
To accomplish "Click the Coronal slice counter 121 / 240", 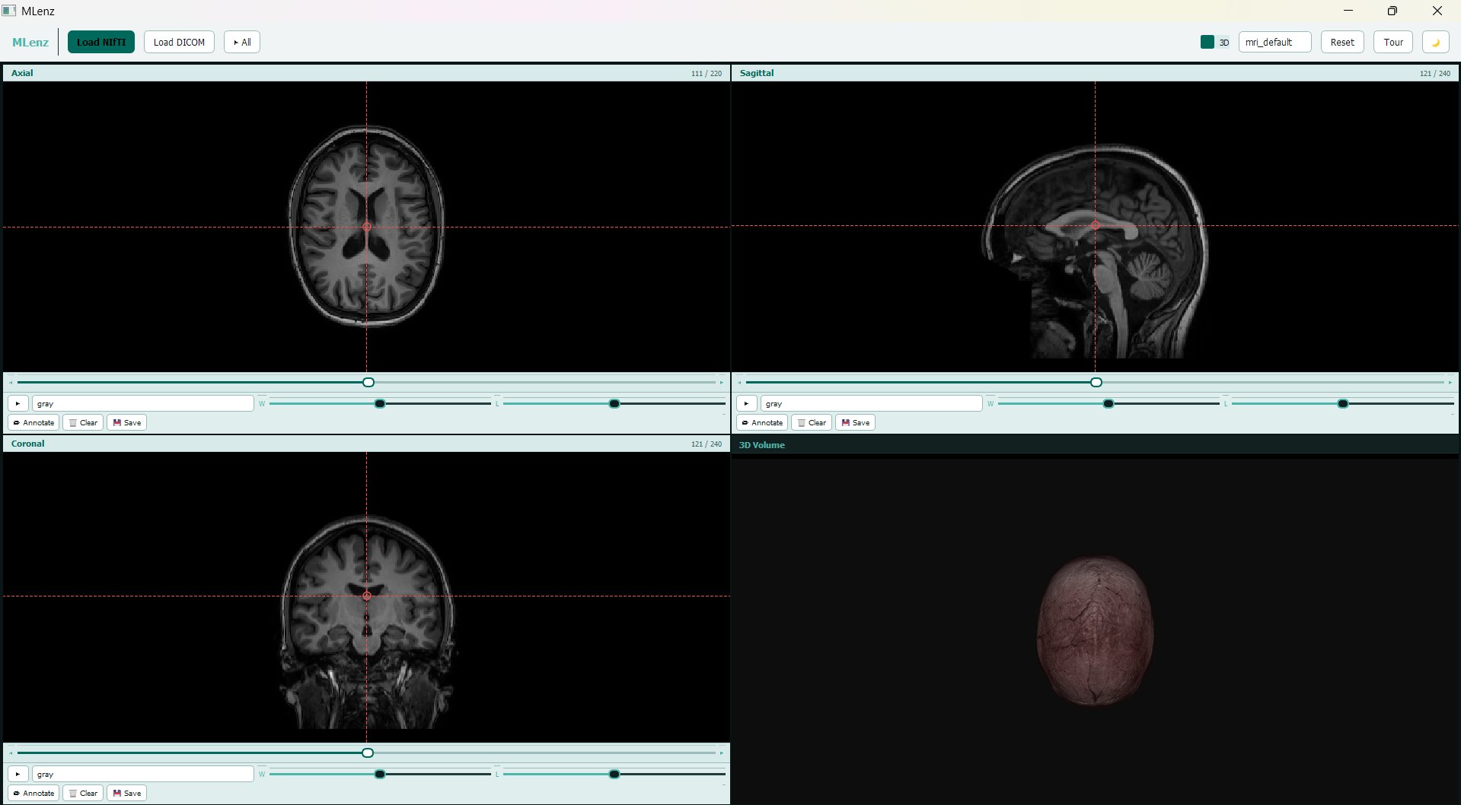I will (x=707, y=444).
